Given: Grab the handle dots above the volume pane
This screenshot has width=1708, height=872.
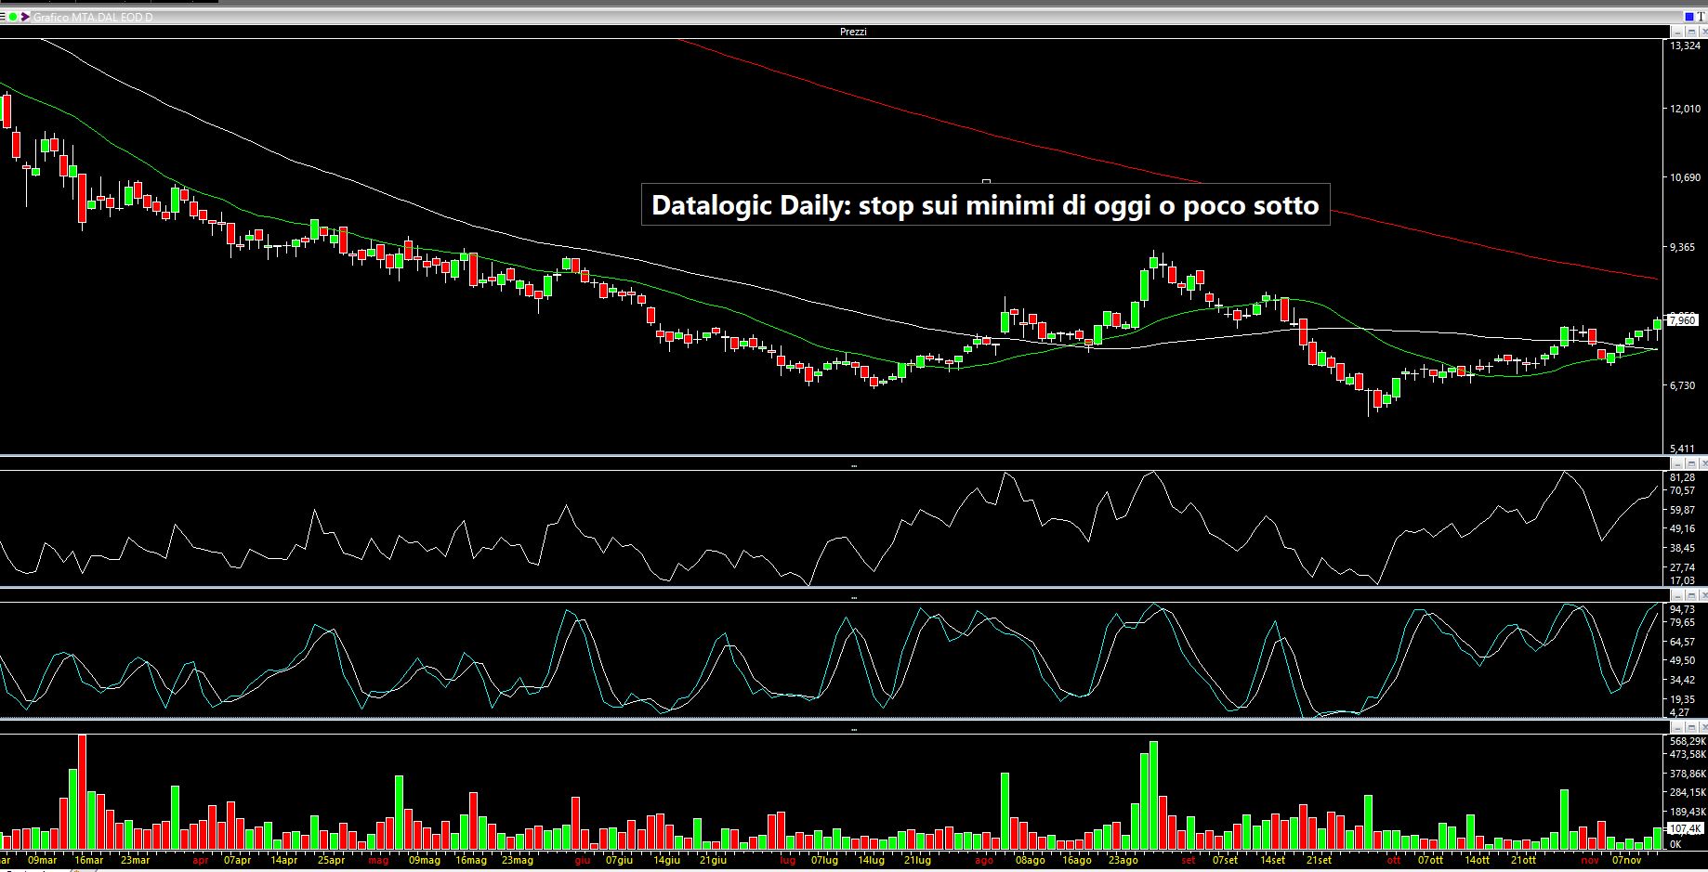Looking at the screenshot, I should 854,729.
